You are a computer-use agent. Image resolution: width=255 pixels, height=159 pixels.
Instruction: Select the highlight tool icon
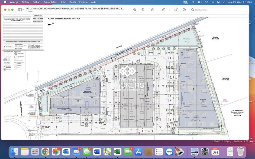(184, 9)
